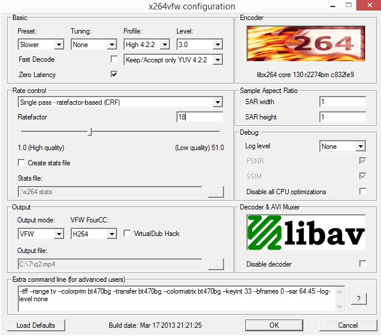This screenshot has width=381, height=336.
Task: Click the Stats file path field
Action: [110, 192]
